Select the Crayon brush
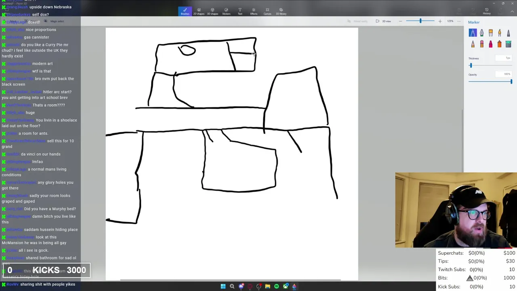 (x=490, y=44)
